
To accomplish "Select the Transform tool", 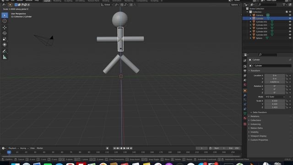I will 5,45.
